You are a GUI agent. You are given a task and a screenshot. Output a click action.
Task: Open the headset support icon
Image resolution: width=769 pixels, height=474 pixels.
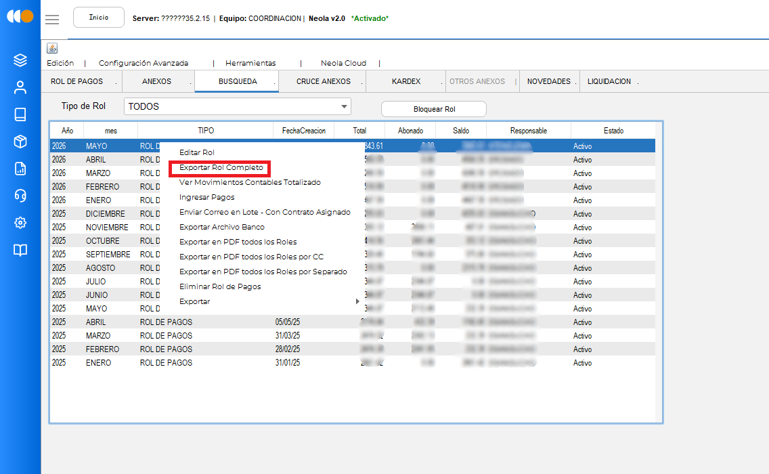pos(20,196)
